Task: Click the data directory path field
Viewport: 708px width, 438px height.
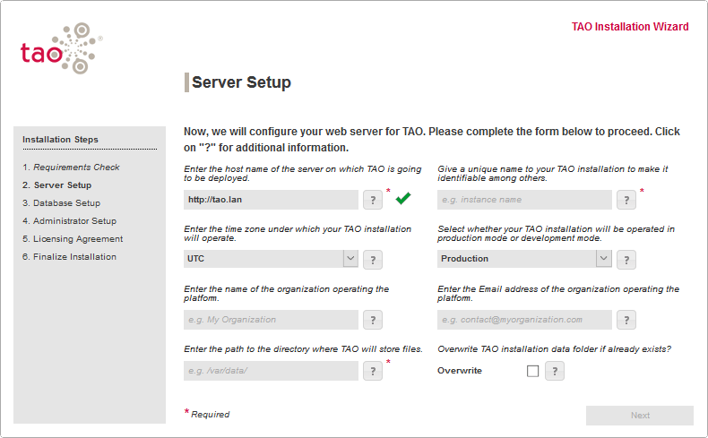Action: pos(271,371)
